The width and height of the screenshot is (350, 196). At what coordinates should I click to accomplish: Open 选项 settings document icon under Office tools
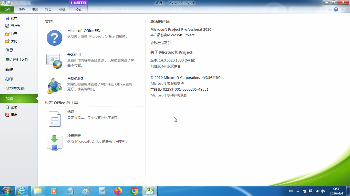pyautogui.click(x=54, y=119)
